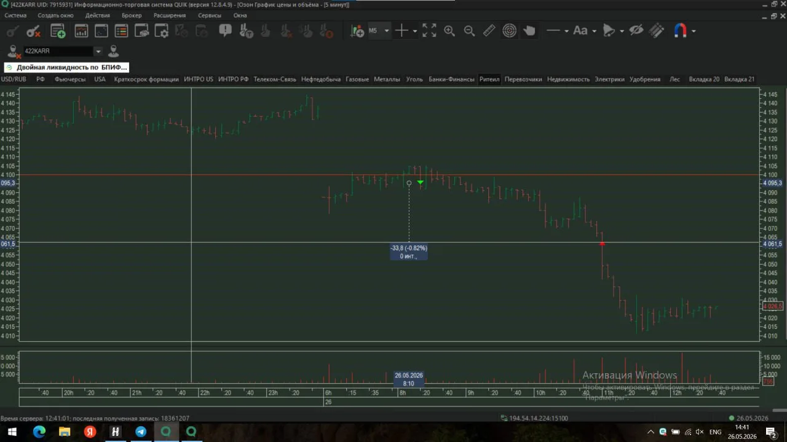The image size is (787, 442).
Task: Switch to the USA tab
Action: [100, 79]
